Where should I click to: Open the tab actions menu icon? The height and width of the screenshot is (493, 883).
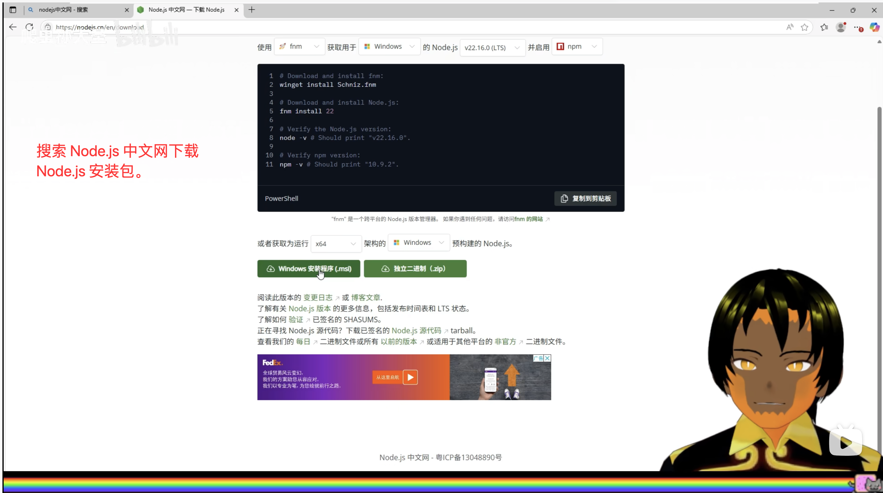[13, 10]
